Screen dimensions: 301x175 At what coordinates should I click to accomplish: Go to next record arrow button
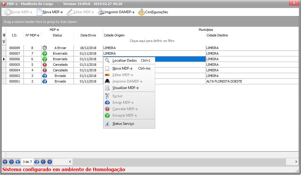click(37, 162)
